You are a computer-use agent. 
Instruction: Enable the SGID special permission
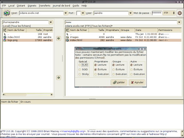(79, 70)
